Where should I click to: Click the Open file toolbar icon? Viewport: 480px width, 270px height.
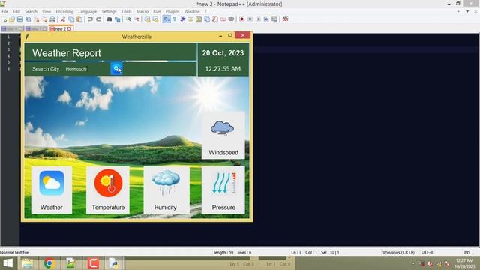[12, 19]
